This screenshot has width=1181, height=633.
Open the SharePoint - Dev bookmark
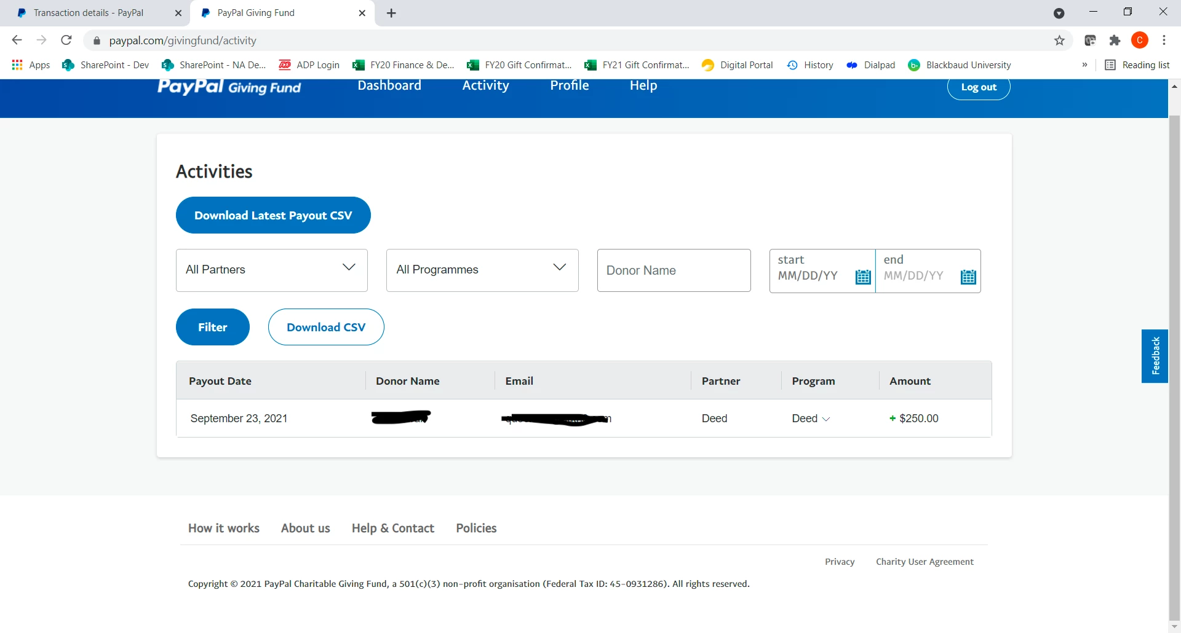[106, 65]
